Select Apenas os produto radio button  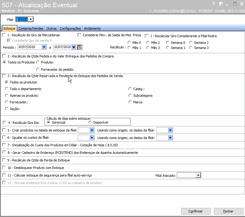coord(7,96)
